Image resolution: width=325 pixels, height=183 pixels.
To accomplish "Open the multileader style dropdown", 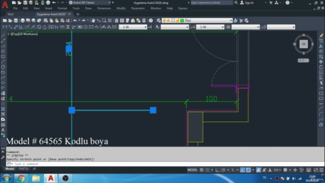I will click(x=294, y=27).
